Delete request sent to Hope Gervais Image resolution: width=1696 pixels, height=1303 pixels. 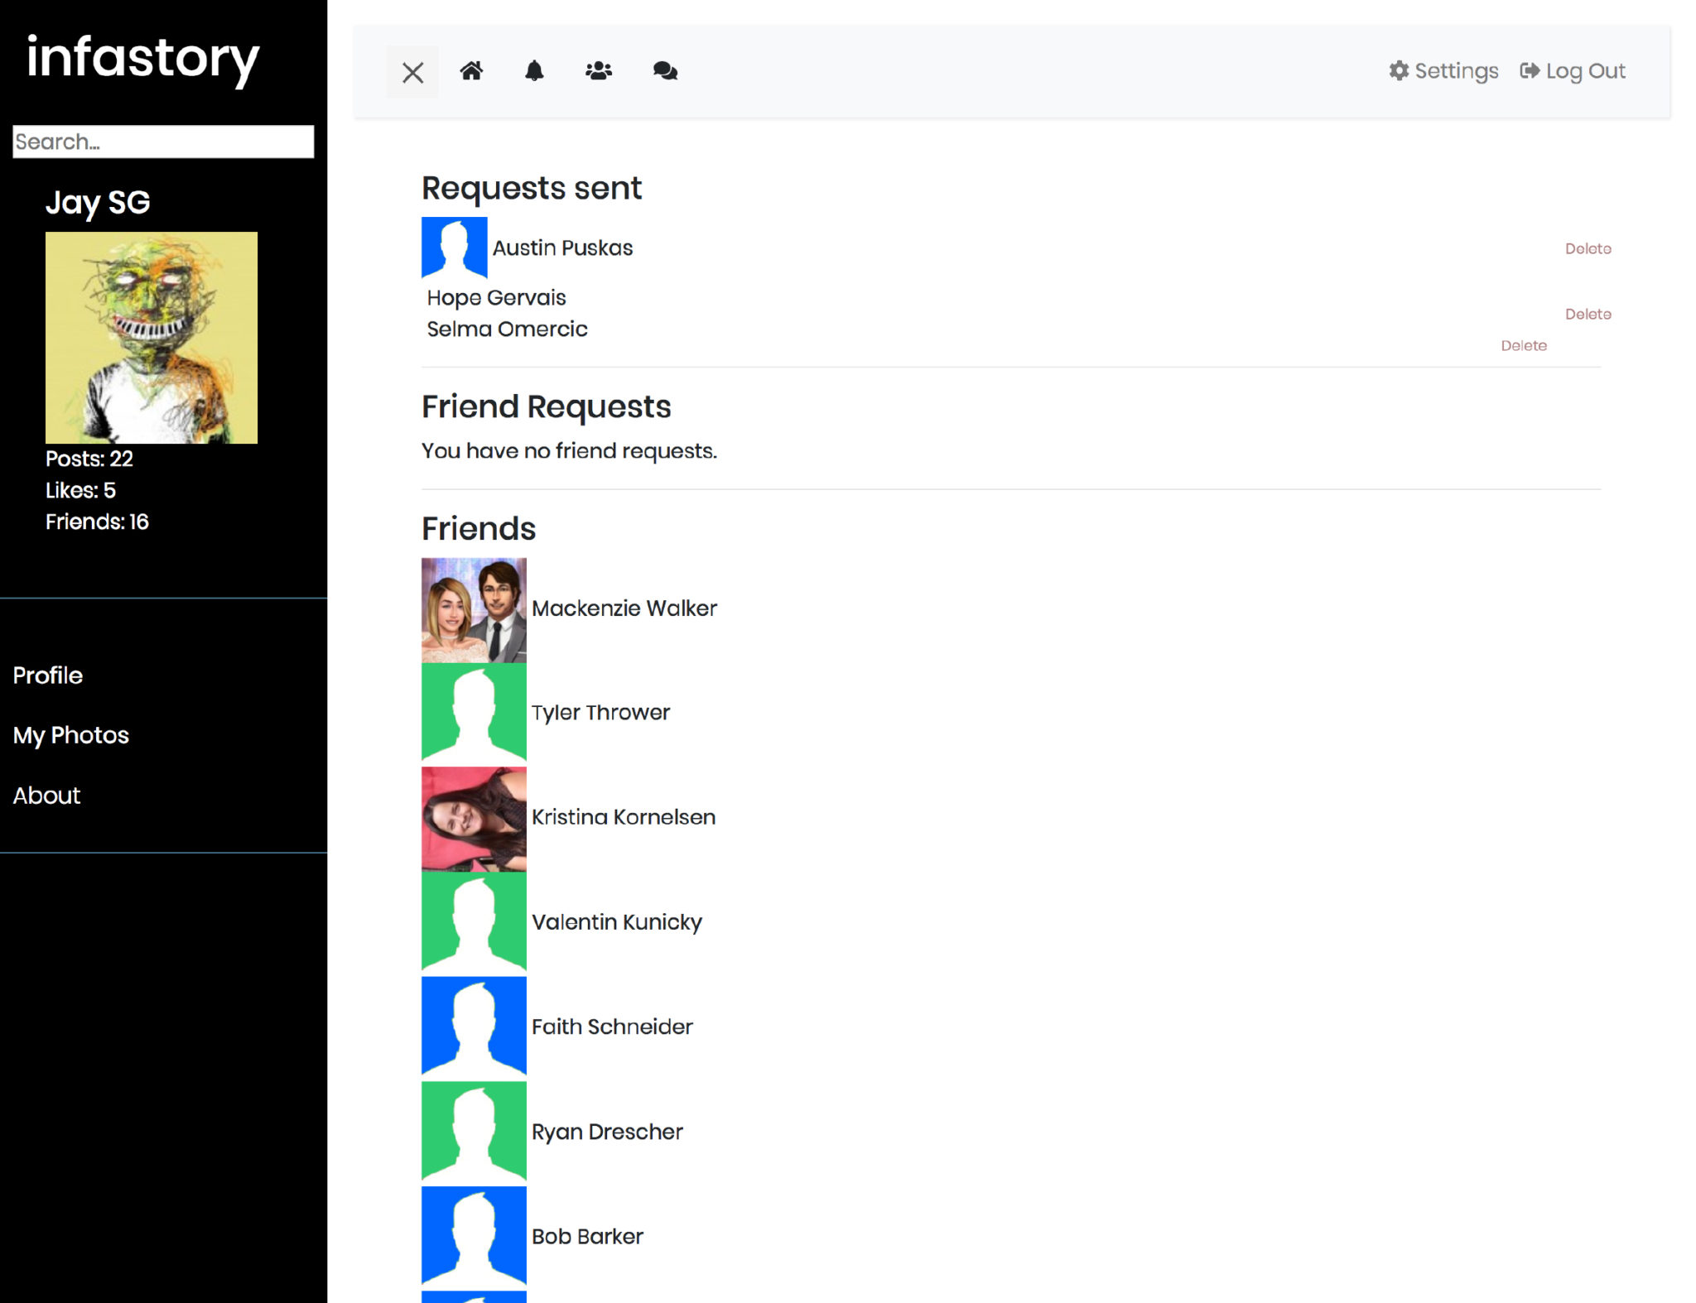point(1588,314)
